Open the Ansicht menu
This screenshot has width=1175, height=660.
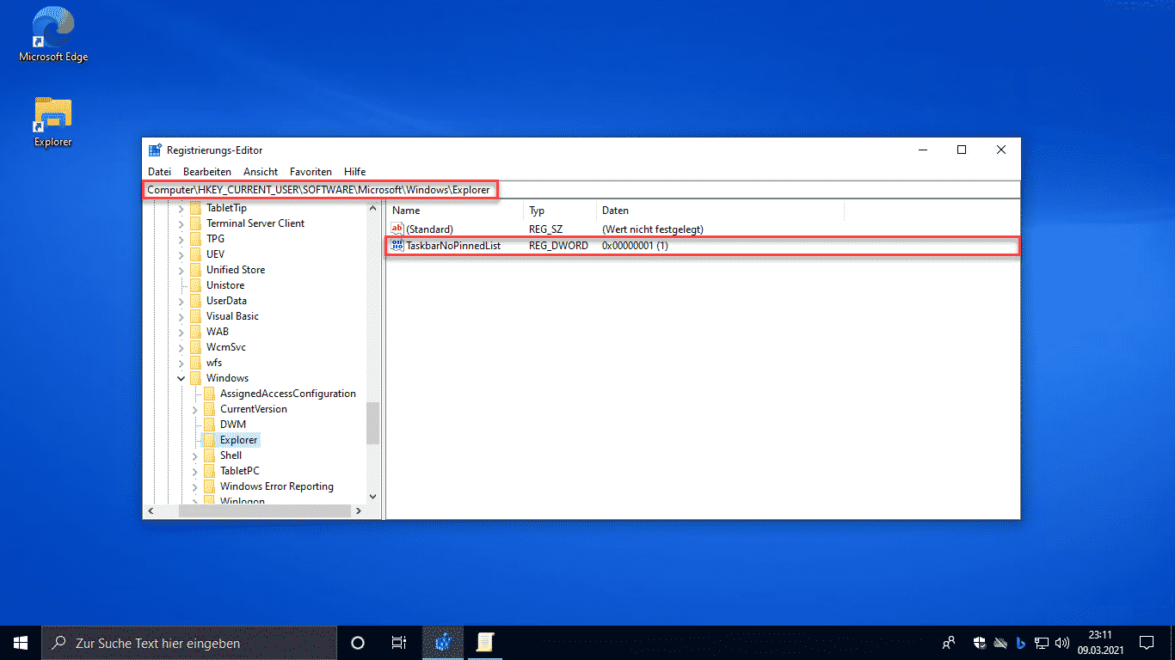(261, 172)
